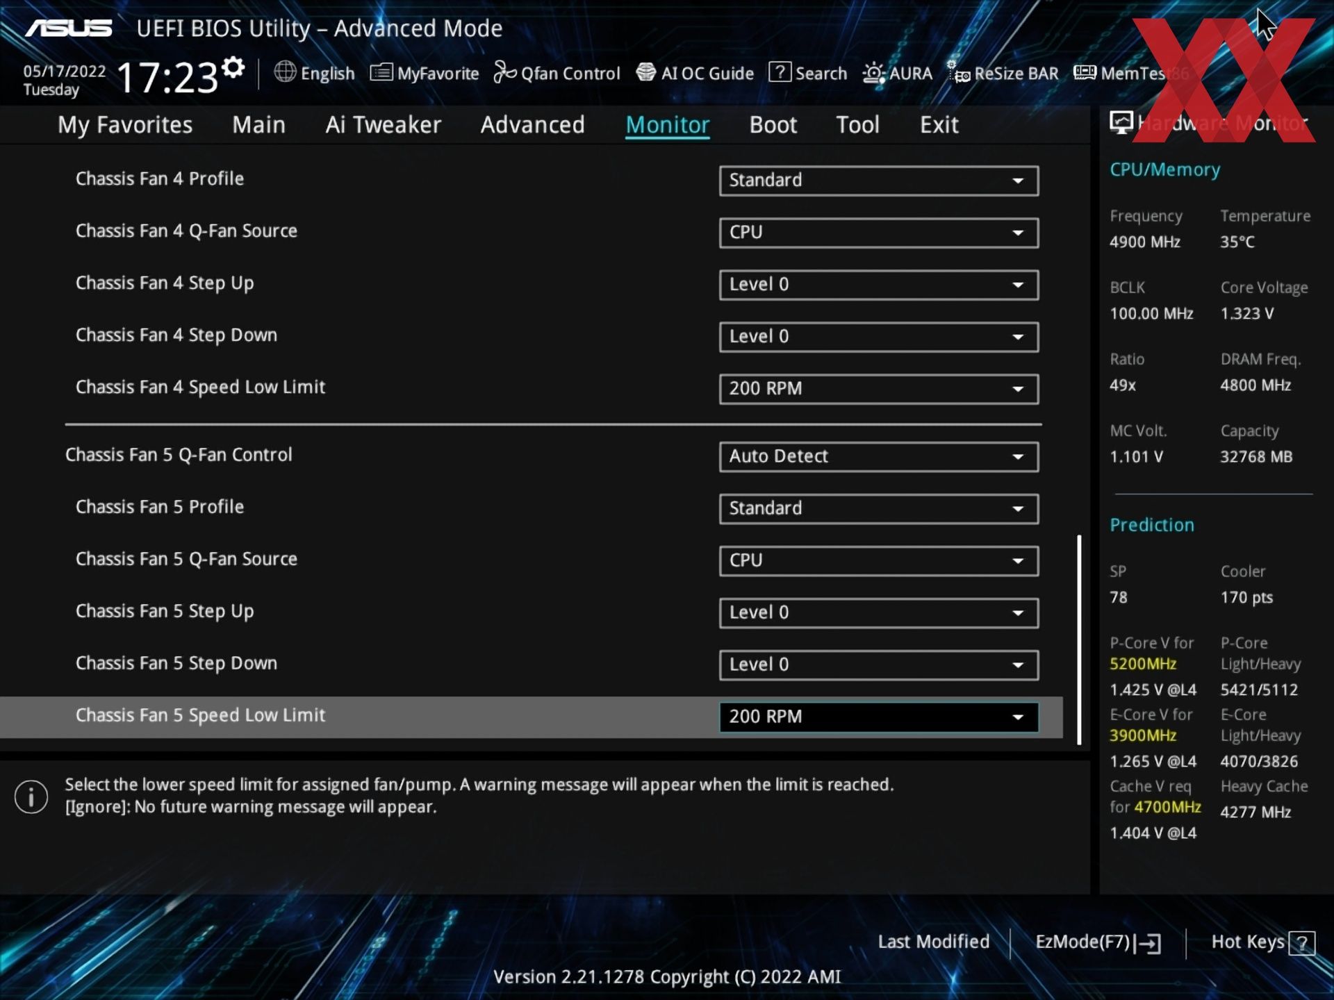Viewport: 1334px width, 1000px height.
Task: Click the EzMode(F7) arrow icon
Action: [x=1148, y=943]
